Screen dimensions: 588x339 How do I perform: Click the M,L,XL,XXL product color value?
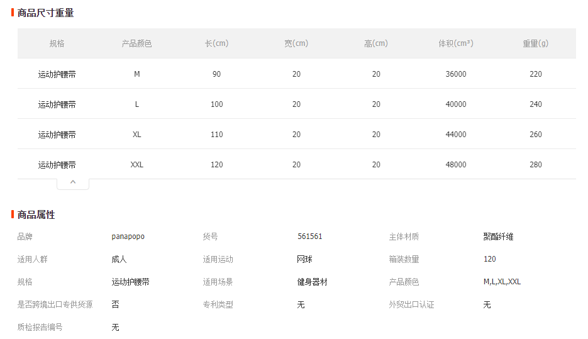pyautogui.click(x=502, y=282)
